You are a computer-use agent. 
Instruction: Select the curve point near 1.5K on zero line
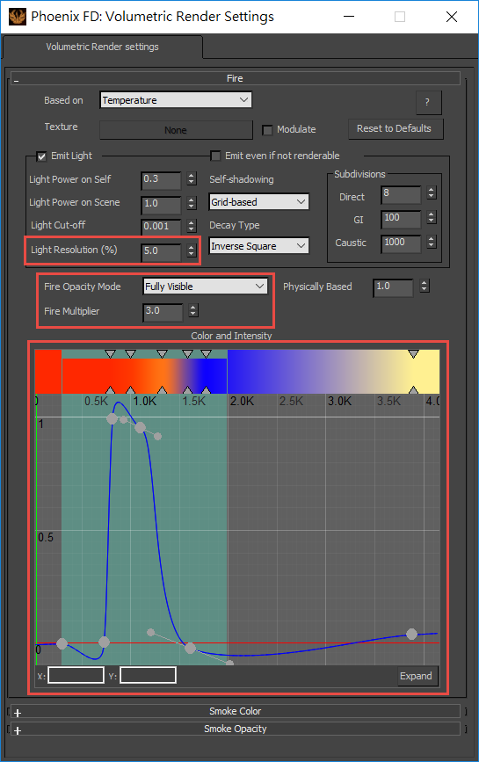(191, 648)
